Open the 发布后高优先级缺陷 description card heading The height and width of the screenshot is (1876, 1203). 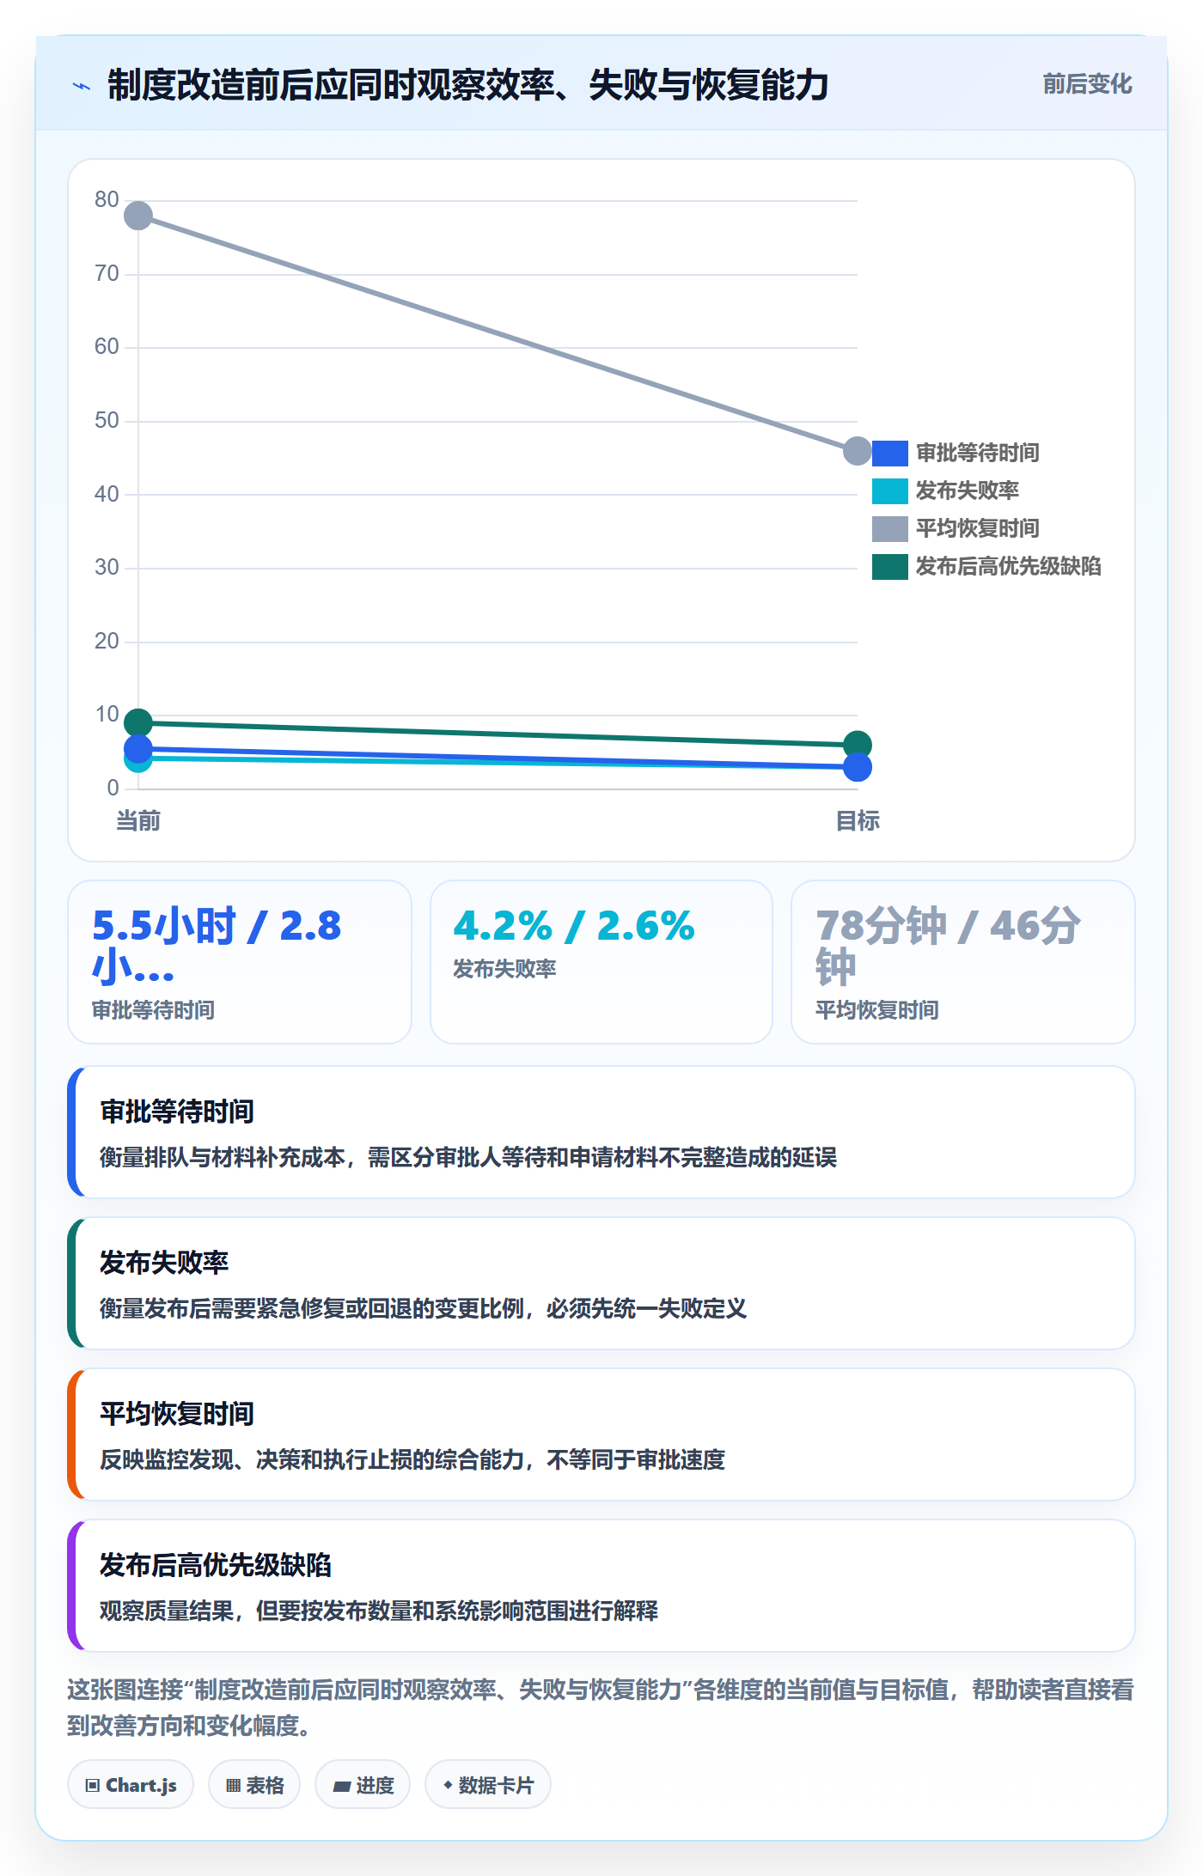click(216, 1565)
